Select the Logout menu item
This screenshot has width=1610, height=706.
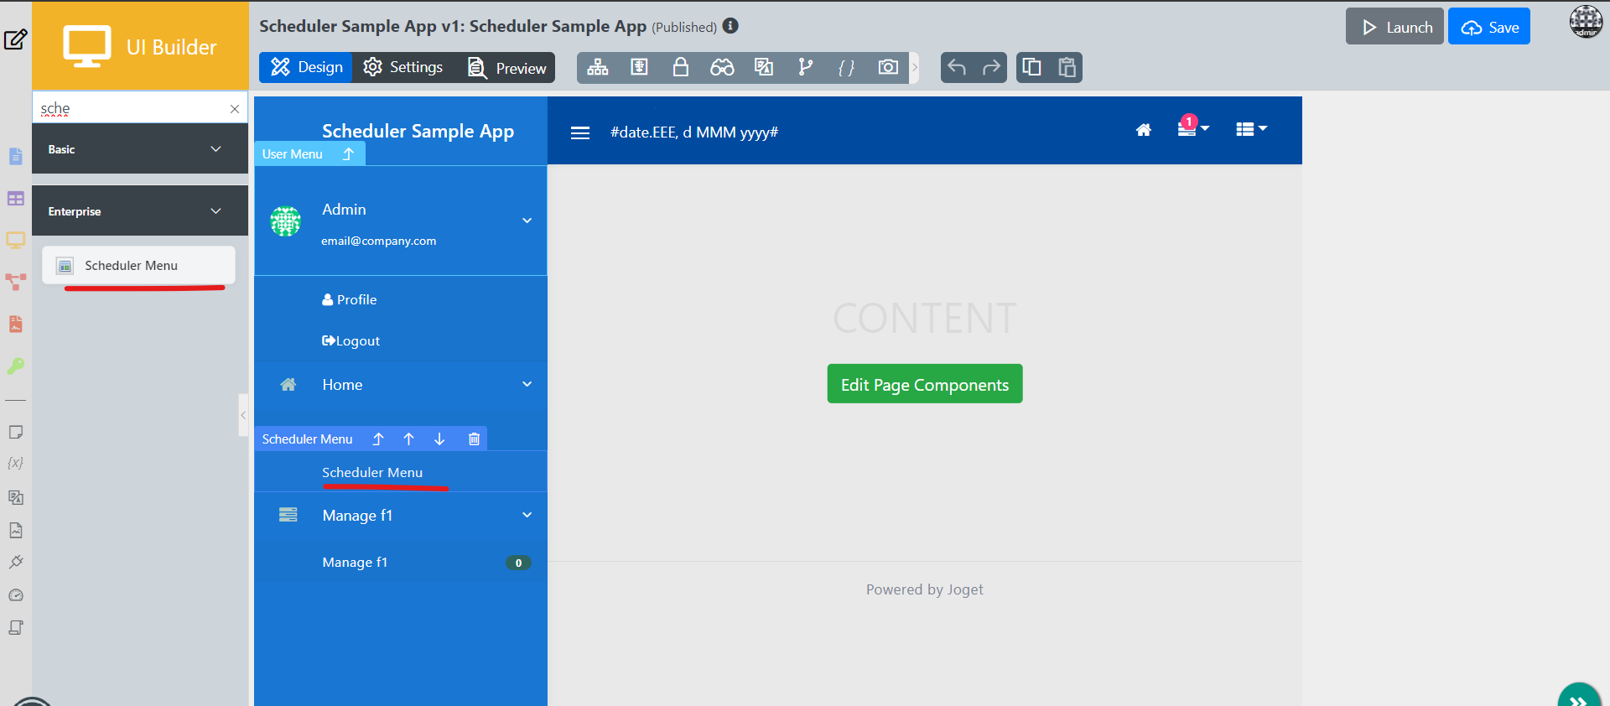(x=351, y=340)
